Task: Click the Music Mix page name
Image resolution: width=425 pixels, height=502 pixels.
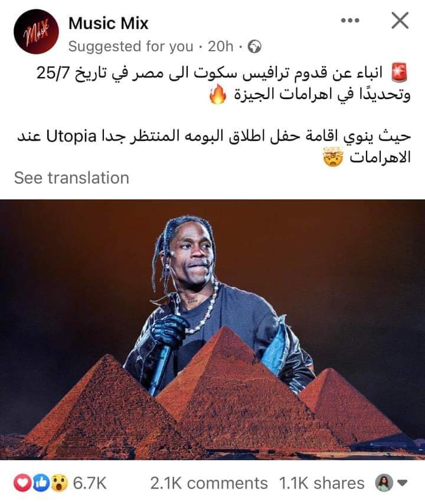Action: coord(109,24)
